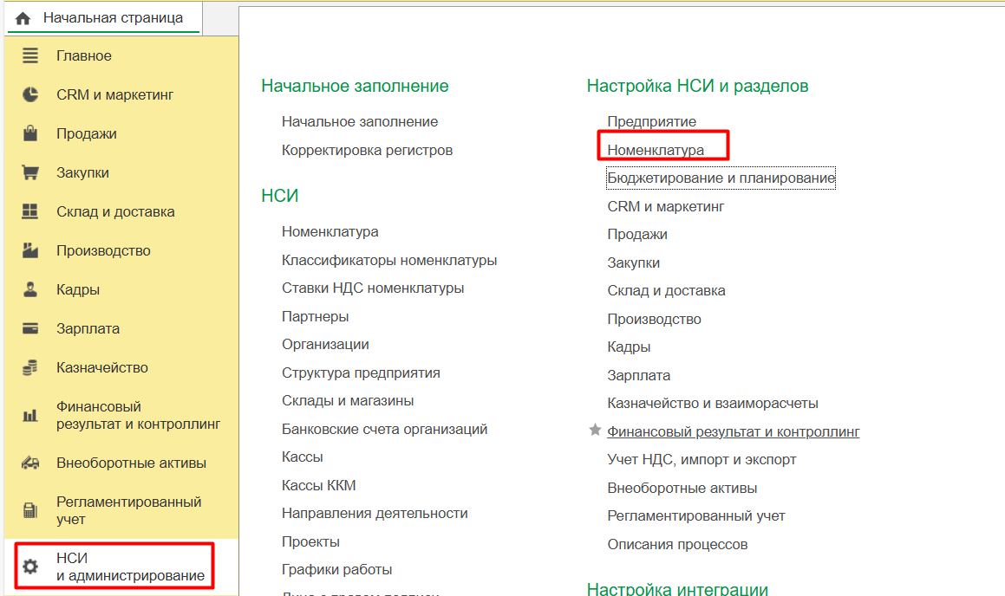
Task: Click the gear icon for НСИ и администрирование
Action: coord(30,567)
